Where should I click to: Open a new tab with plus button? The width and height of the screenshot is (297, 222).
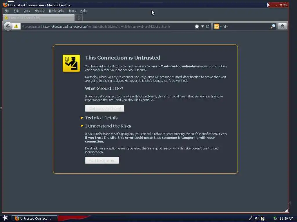click(x=79, y=18)
